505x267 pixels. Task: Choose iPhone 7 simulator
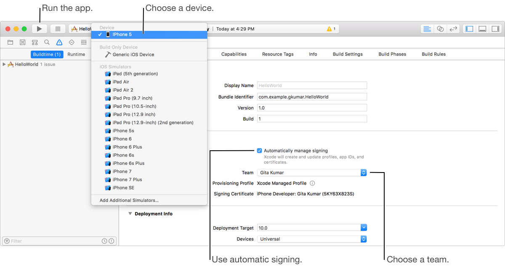pos(149,171)
